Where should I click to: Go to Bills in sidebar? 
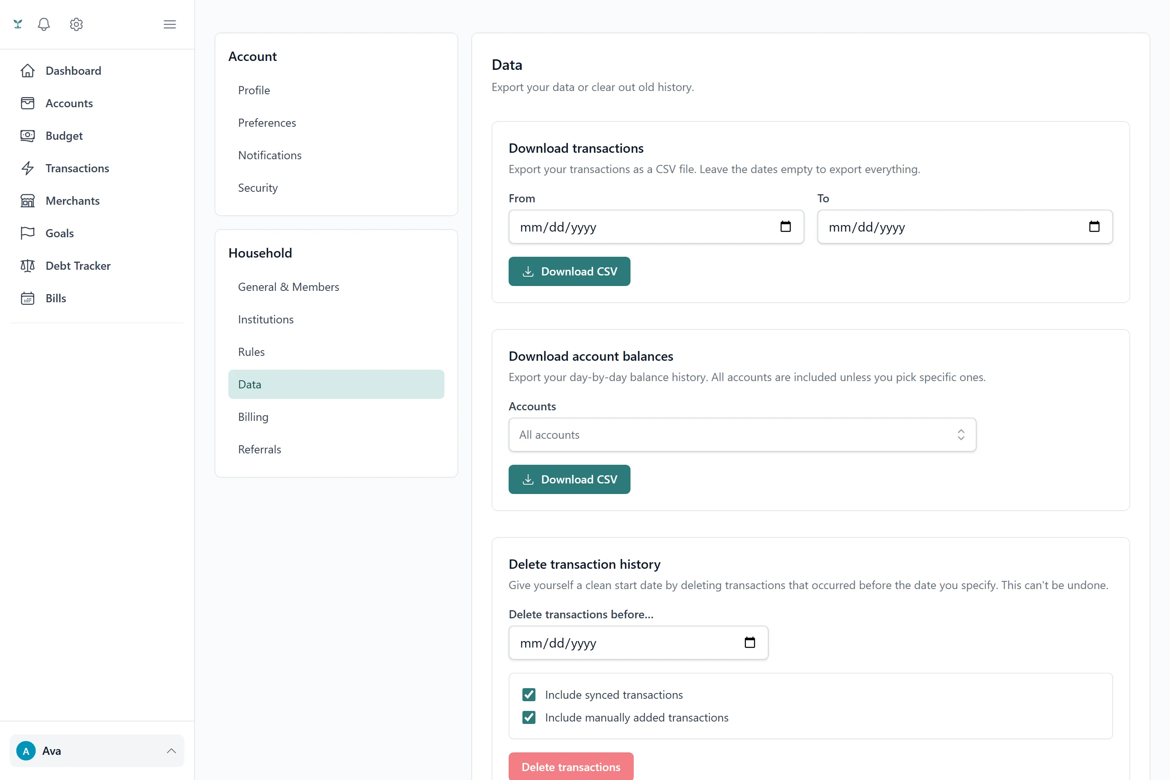[97, 298]
